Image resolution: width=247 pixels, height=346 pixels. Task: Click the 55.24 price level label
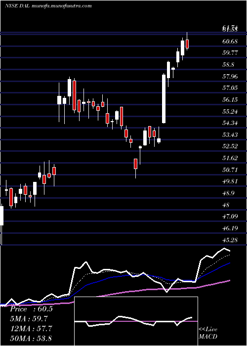(x=230, y=112)
